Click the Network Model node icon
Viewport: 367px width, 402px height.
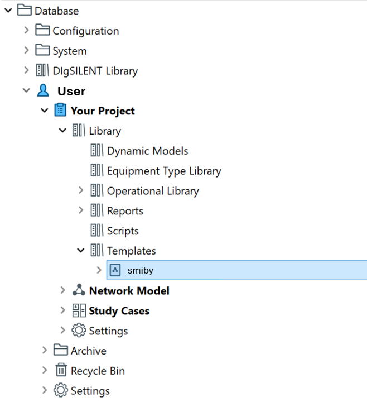click(79, 290)
